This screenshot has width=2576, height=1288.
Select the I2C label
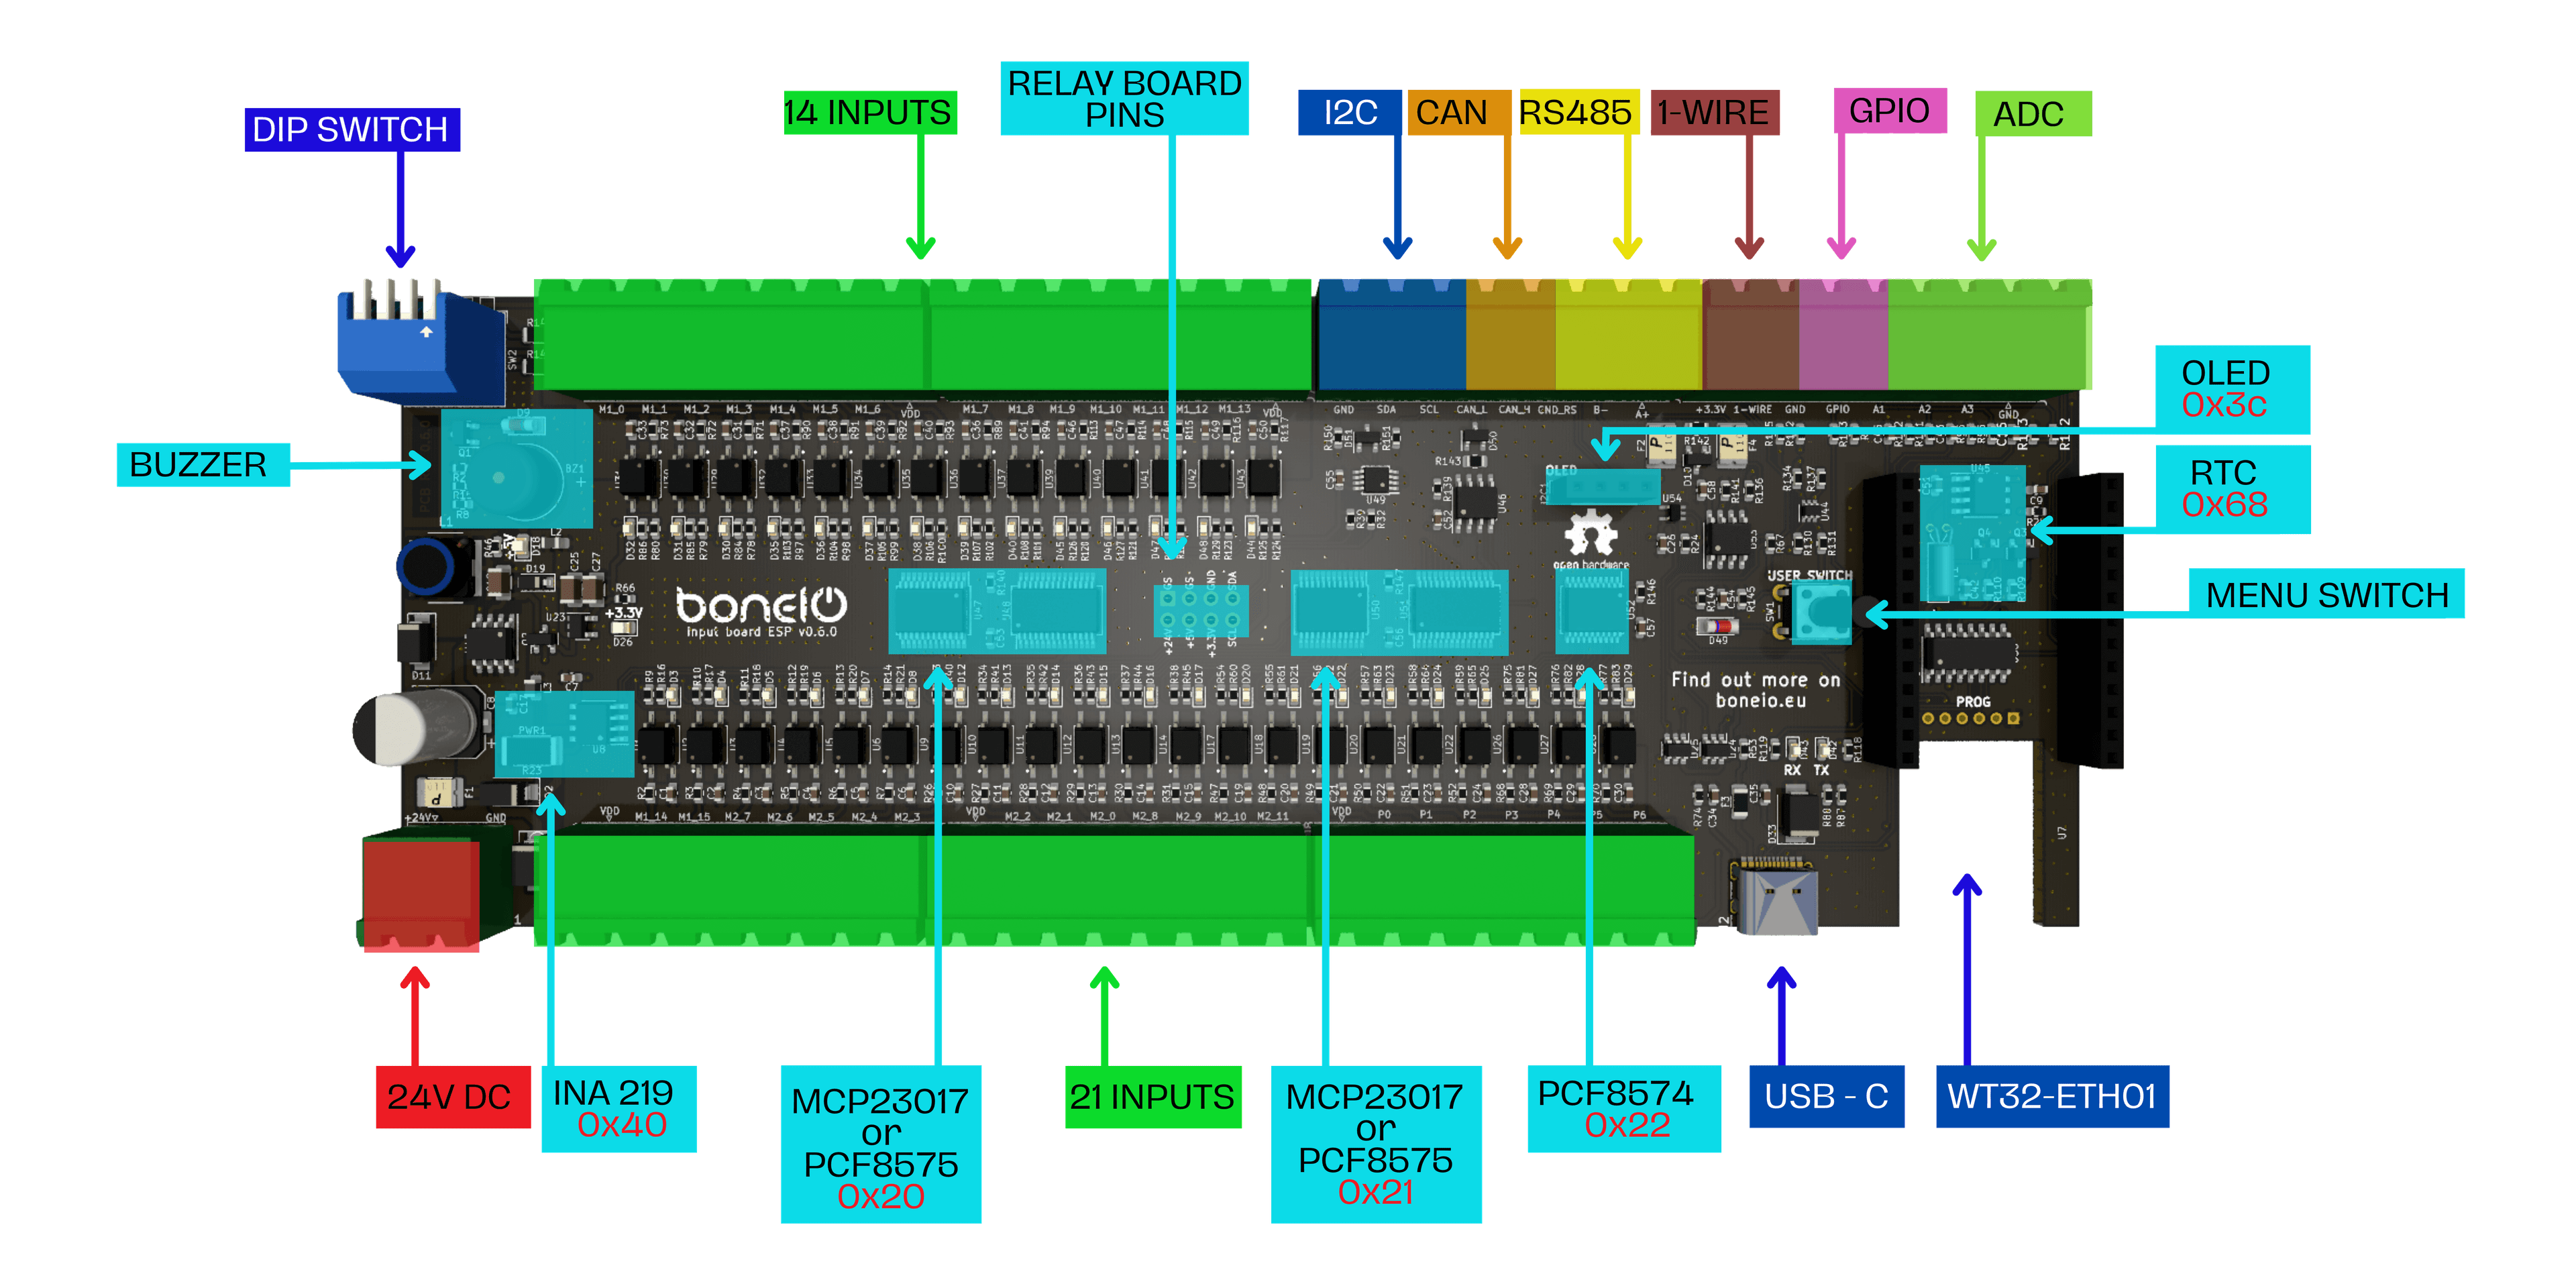click(x=1349, y=112)
